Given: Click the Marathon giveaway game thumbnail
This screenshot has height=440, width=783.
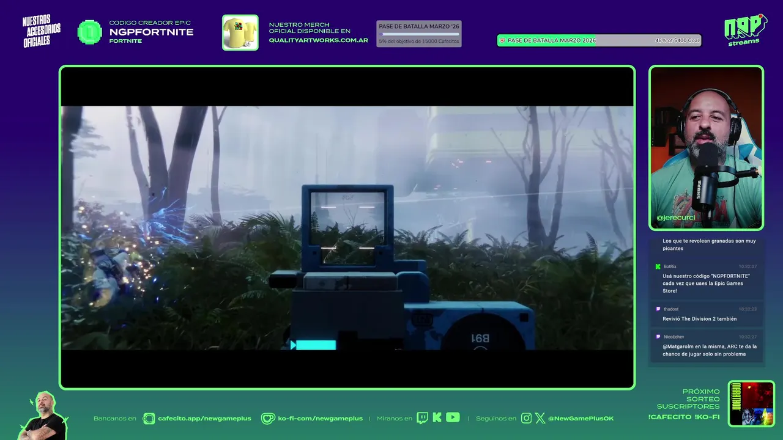Looking at the screenshot, I should click(x=751, y=403).
